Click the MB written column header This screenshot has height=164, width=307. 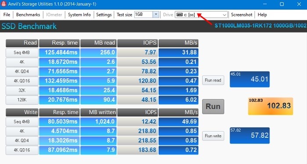(99, 112)
